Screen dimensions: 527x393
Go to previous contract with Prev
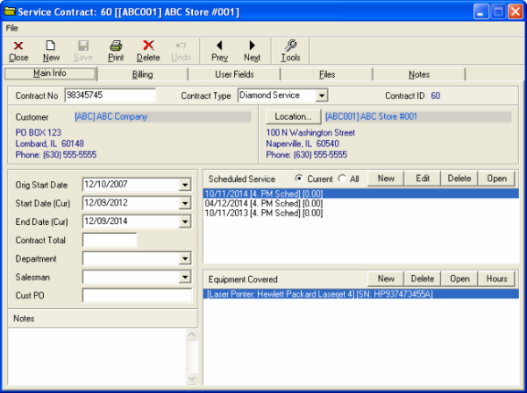coord(219,51)
